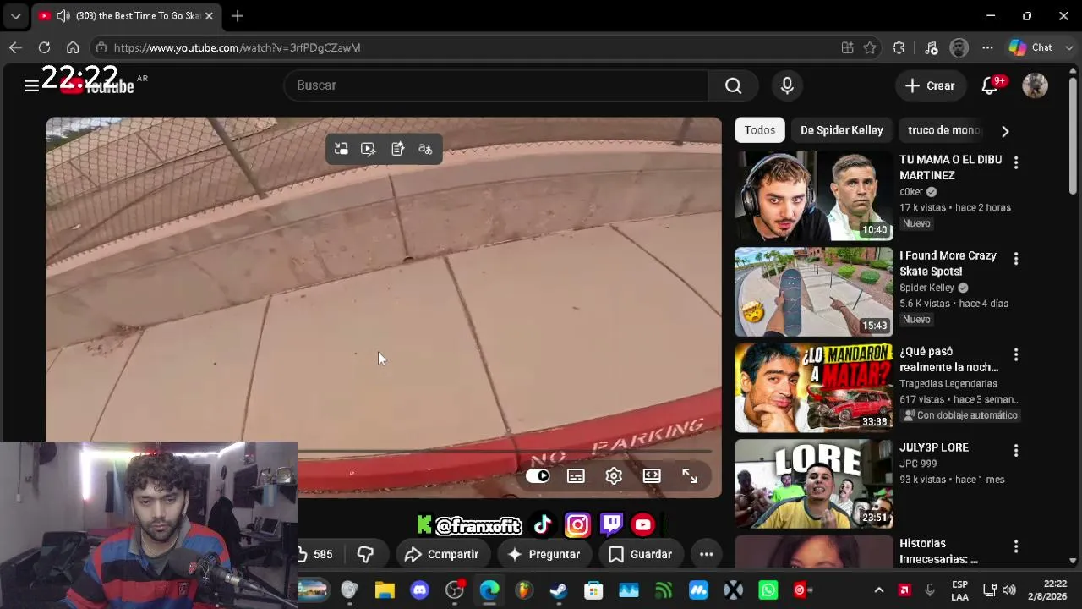Screen dimensions: 1082x609
Task: Click the Guardar button
Action: click(640, 554)
